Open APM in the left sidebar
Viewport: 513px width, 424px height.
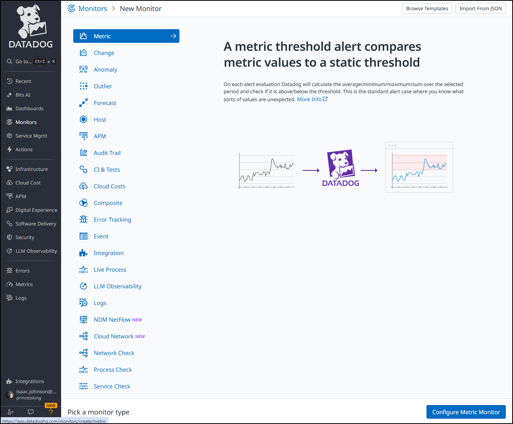pyautogui.click(x=31, y=196)
